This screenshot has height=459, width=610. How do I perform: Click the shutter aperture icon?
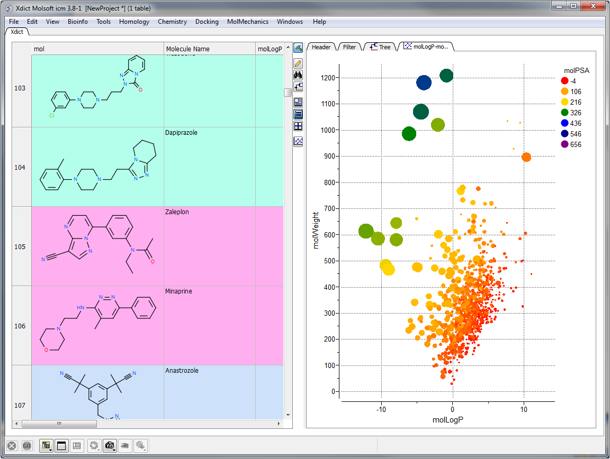[x=93, y=445]
